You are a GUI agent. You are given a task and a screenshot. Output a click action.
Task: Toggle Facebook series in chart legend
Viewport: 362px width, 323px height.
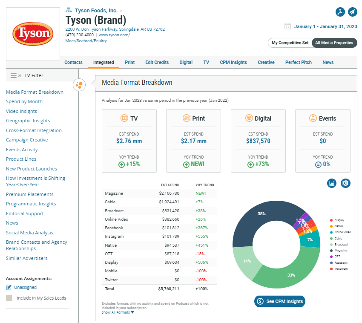pyautogui.click(x=339, y=262)
